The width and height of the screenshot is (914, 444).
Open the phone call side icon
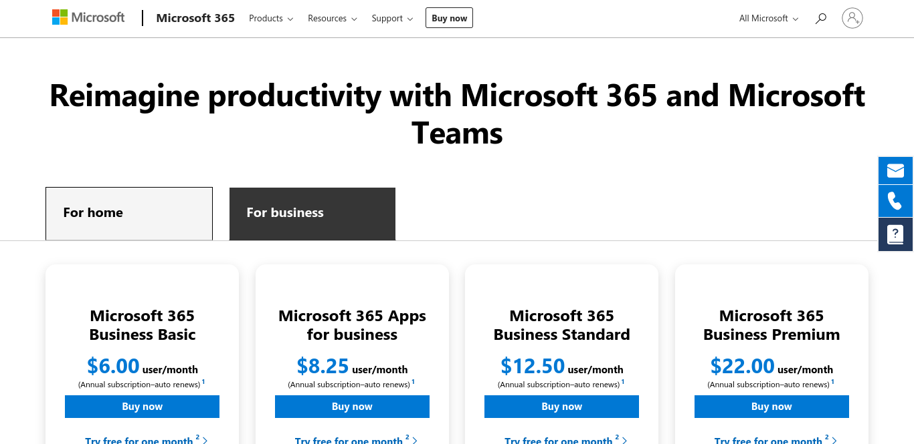(x=896, y=201)
